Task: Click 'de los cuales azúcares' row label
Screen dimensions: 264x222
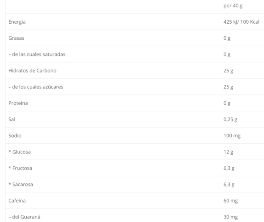Action: point(38,87)
